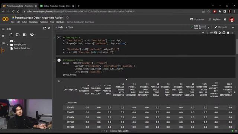The height and width of the screenshot is (134, 238).
Task: Select the Files sidebar folder icon
Action: pyautogui.click(x=3, y=51)
